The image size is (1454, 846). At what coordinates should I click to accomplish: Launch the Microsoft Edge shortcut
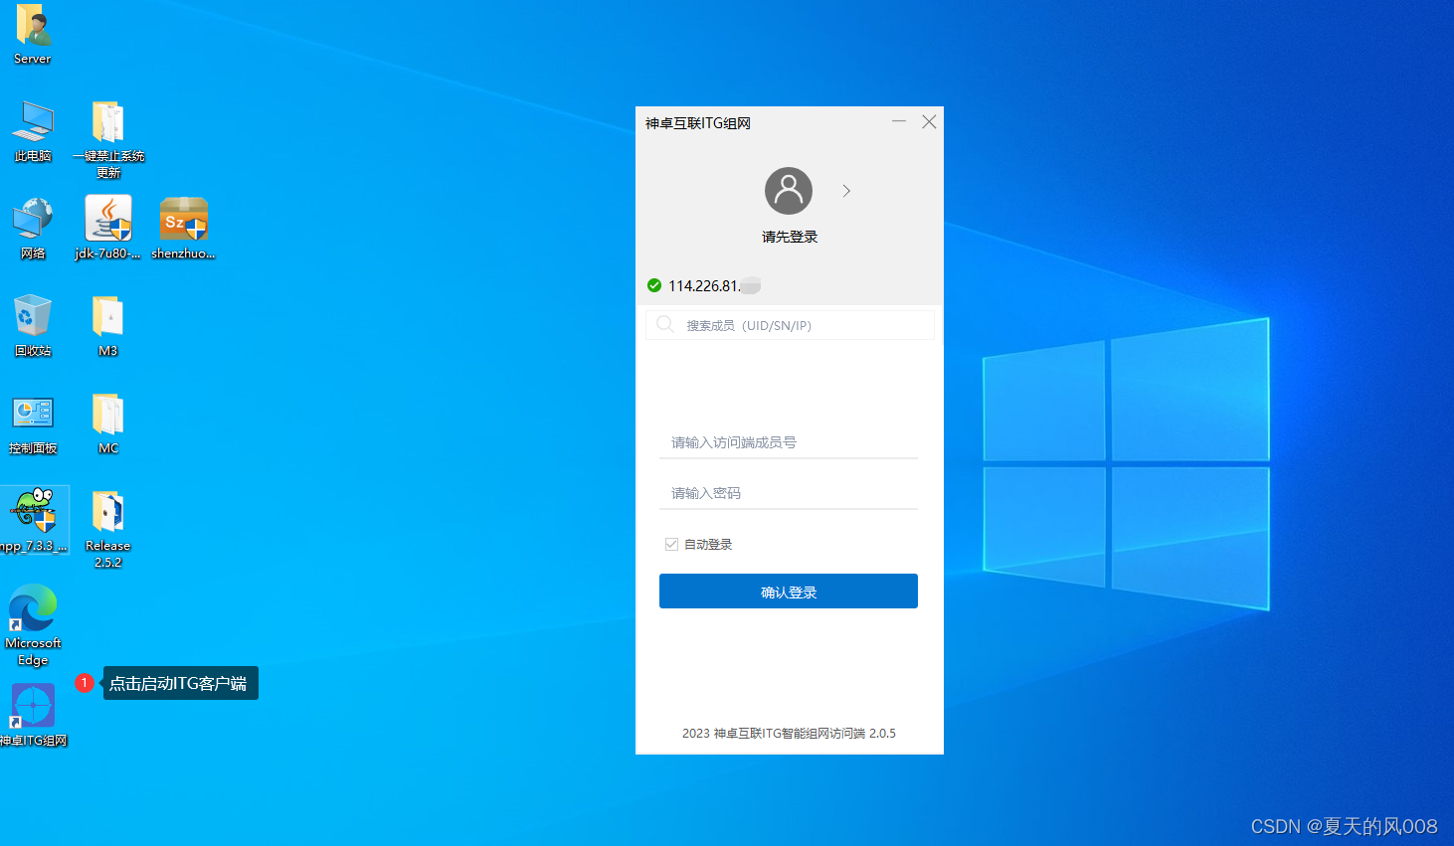point(33,625)
